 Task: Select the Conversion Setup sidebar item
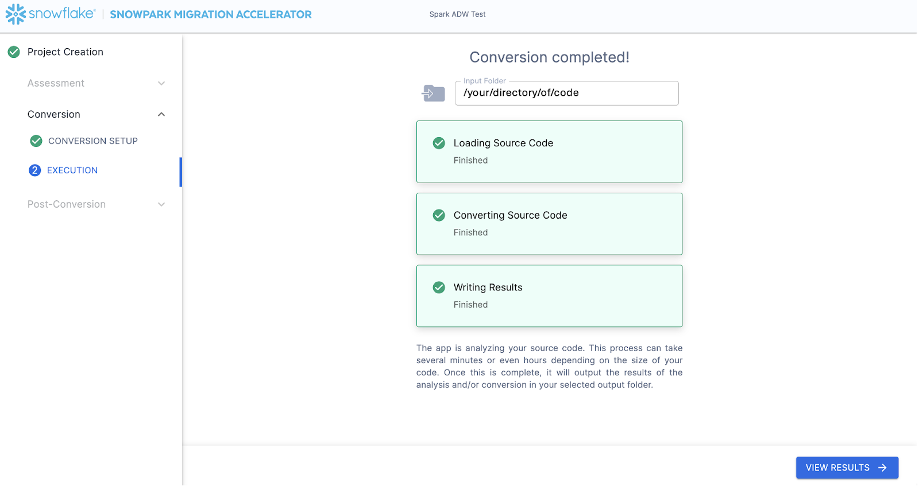tap(93, 141)
